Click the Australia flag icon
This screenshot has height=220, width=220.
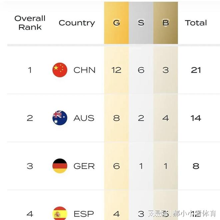tap(60, 118)
